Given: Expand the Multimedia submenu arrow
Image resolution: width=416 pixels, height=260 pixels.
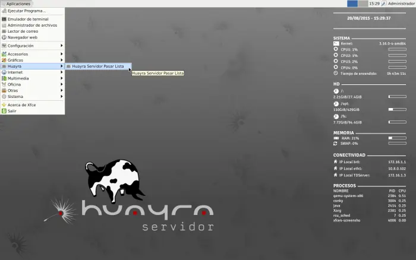Looking at the screenshot, I should pyautogui.click(x=62, y=78).
